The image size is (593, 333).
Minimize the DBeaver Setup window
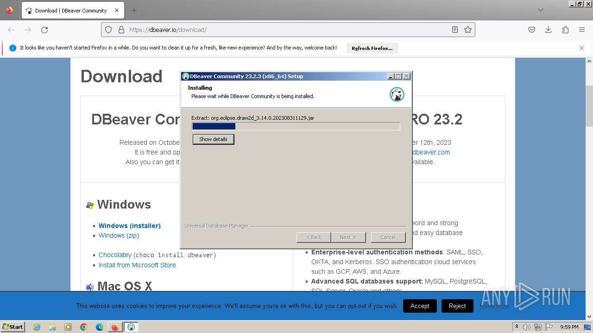[x=391, y=76]
